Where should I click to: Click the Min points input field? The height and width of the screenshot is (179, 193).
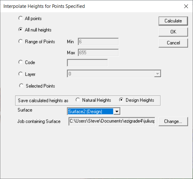(x=98, y=41)
